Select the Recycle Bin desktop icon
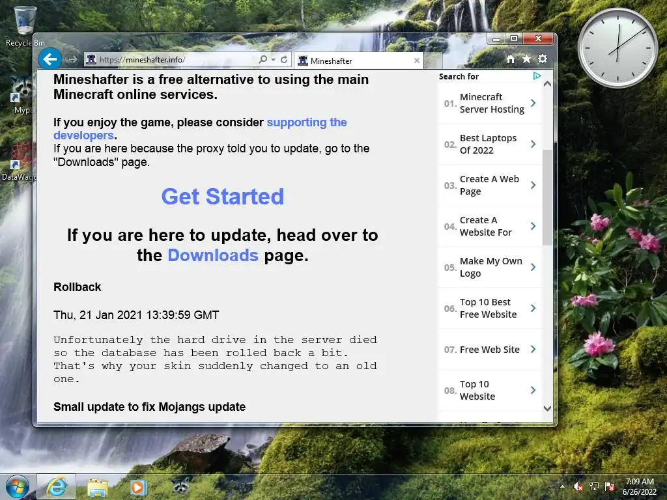Image resolution: width=667 pixels, height=500 pixels. pyautogui.click(x=25, y=26)
